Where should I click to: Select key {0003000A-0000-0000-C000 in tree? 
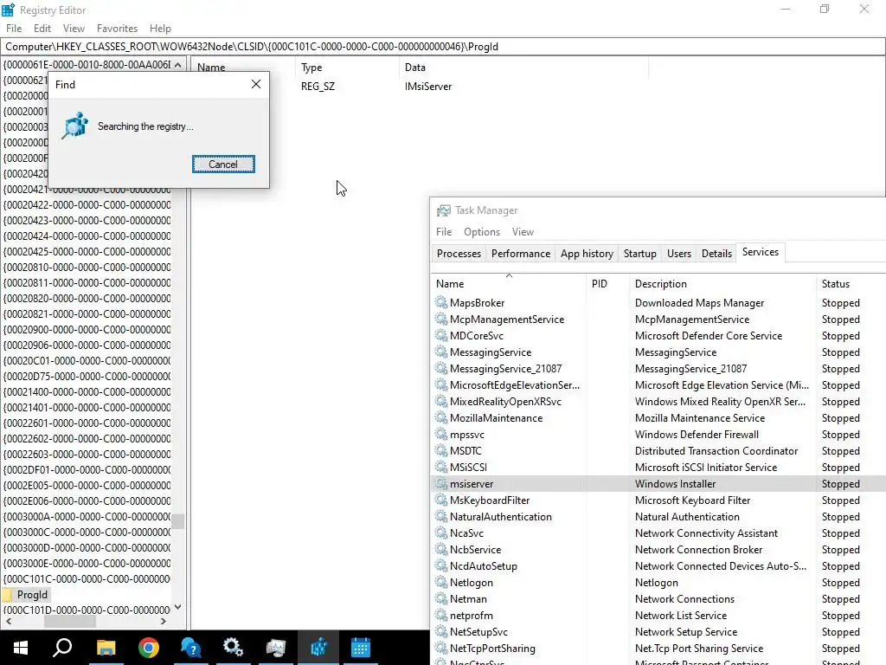coord(87,516)
